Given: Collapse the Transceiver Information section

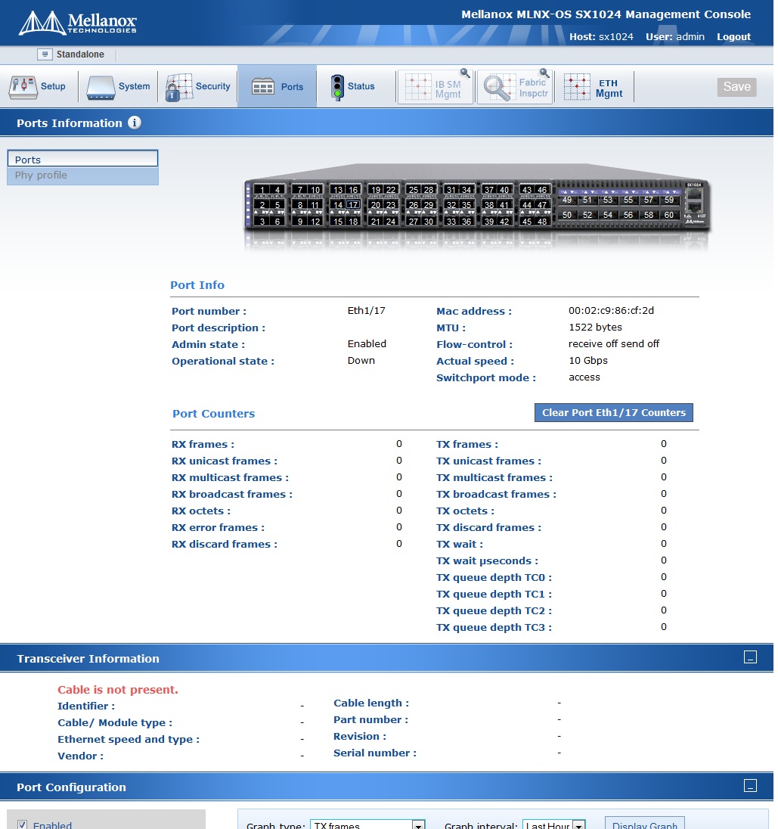Looking at the screenshot, I should pyautogui.click(x=750, y=657).
